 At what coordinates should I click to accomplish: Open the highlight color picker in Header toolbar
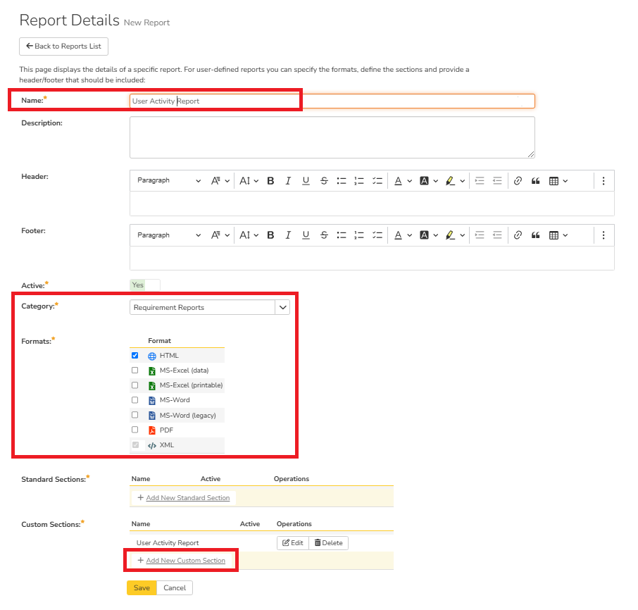[x=456, y=181]
